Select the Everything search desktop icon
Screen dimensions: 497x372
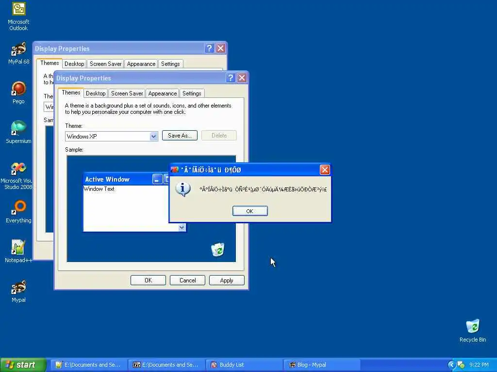click(x=18, y=212)
